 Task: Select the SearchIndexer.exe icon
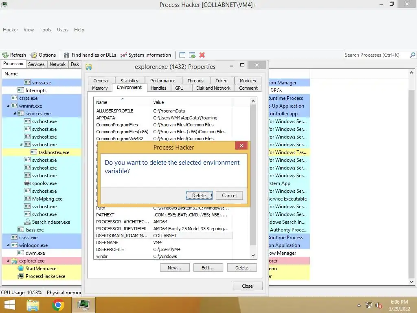coord(27,222)
